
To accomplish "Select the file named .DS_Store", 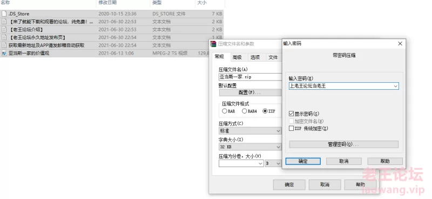I will (19, 14).
